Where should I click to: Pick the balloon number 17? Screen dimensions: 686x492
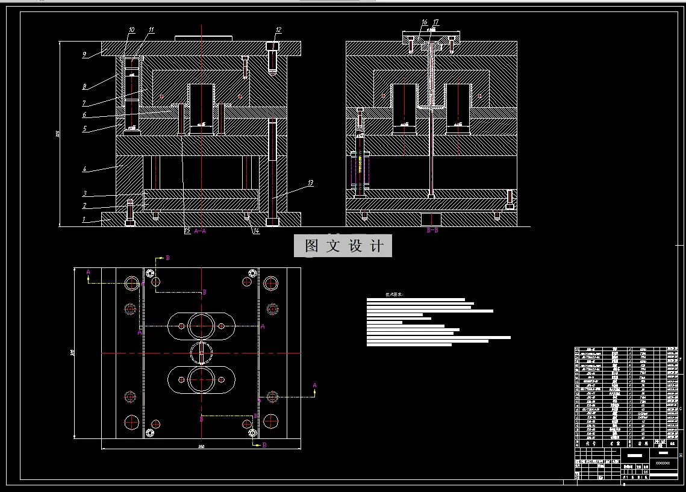435,22
